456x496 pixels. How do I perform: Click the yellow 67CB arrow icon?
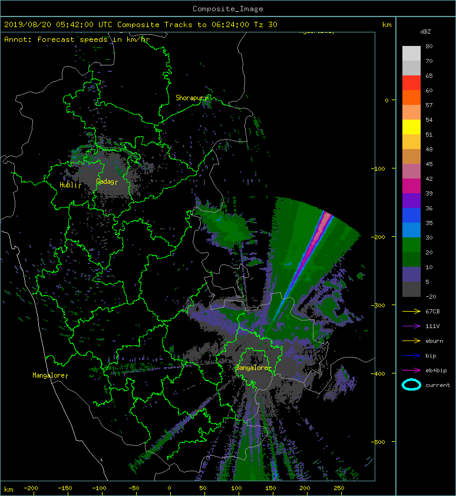tap(411, 312)
